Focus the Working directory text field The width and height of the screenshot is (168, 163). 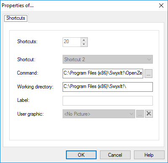108,87
